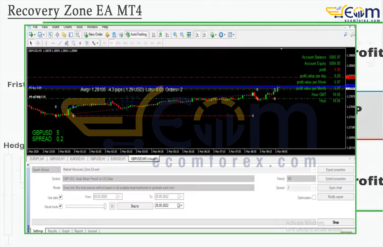Open the Charts menu
This screenshot has width=383, height=247.
(68, 27)
